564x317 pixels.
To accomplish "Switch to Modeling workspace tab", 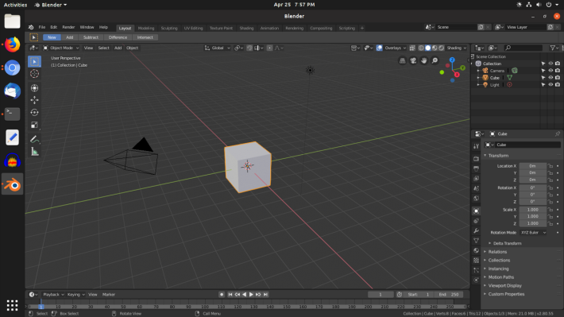I will tap(146, 28).
